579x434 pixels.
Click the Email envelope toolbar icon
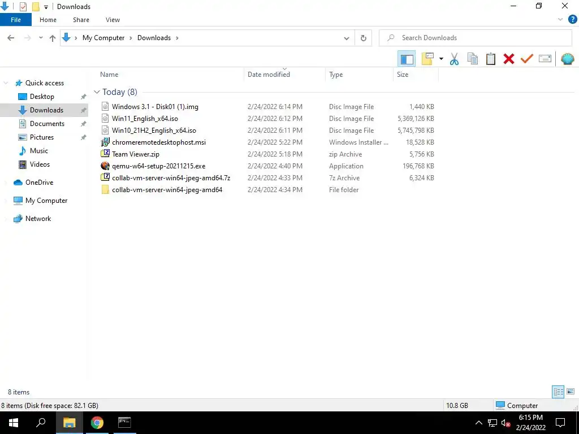(x=545, y=59)
